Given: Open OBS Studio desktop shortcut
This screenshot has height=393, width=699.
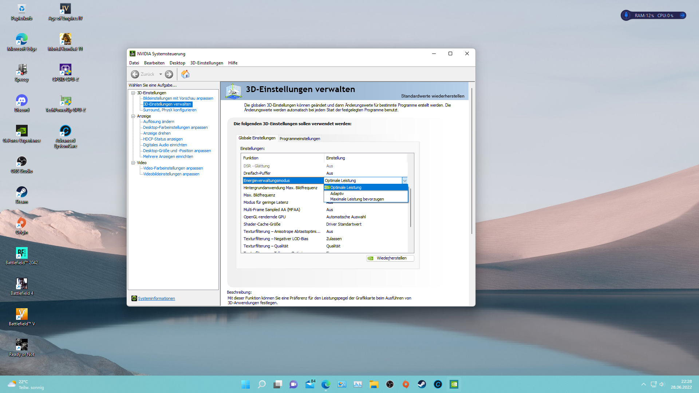Looking at the screenshot, I should coord(21,165).
